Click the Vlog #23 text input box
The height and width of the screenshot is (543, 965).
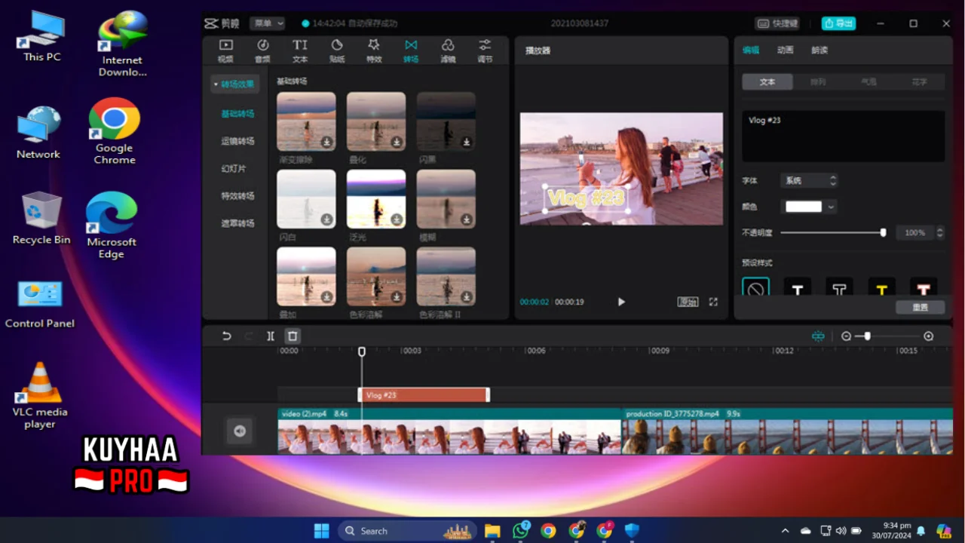pos(843,137)
